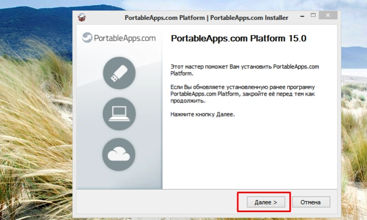Click the cloud icon in sidebar
Screen dimensions: 367x220
(119, 154)
